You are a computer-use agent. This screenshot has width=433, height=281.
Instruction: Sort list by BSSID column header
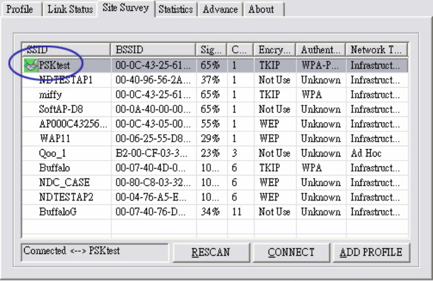click(154, 50)
